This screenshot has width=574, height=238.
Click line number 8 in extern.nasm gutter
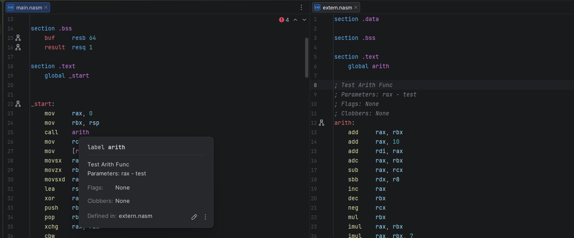coord(315,85)
